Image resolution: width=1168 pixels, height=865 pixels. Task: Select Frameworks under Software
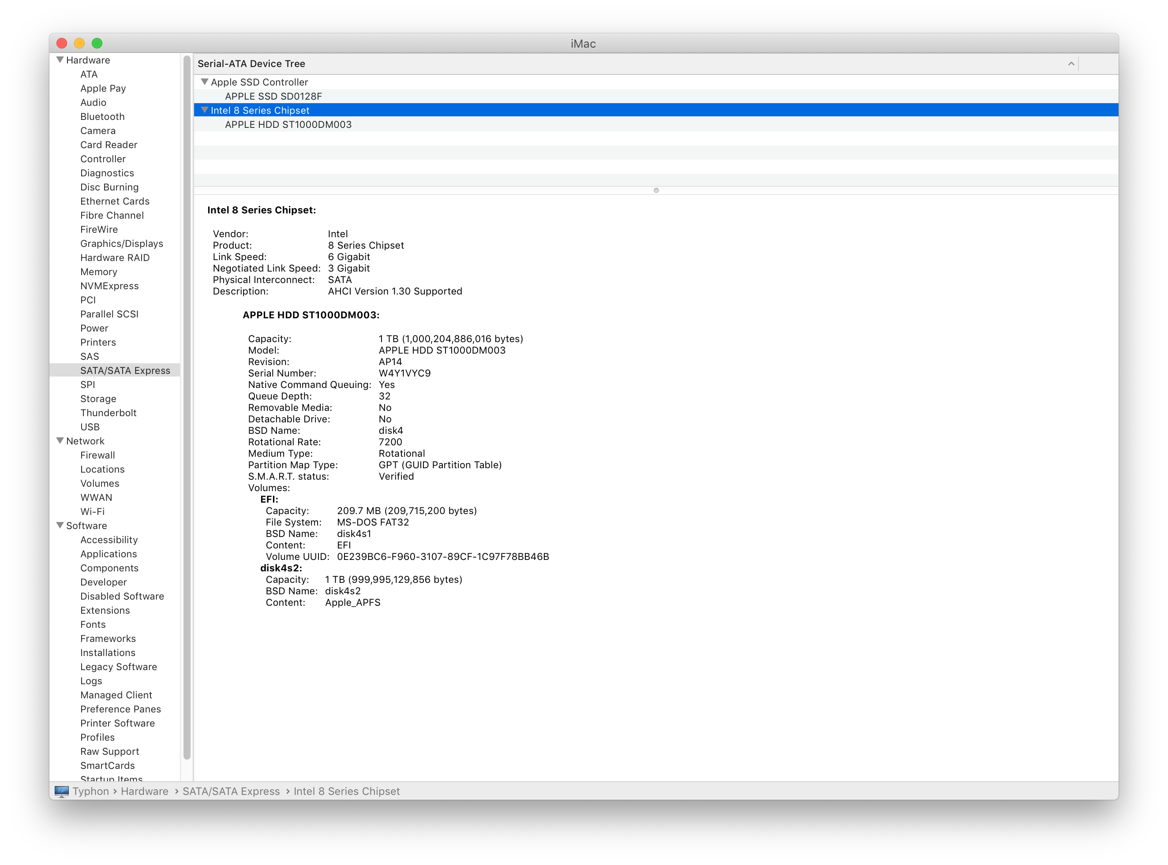(x=108, y=639)
